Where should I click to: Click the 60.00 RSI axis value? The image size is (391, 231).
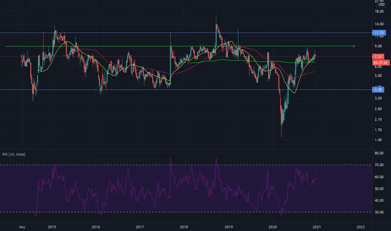click(x=379, y=177)
